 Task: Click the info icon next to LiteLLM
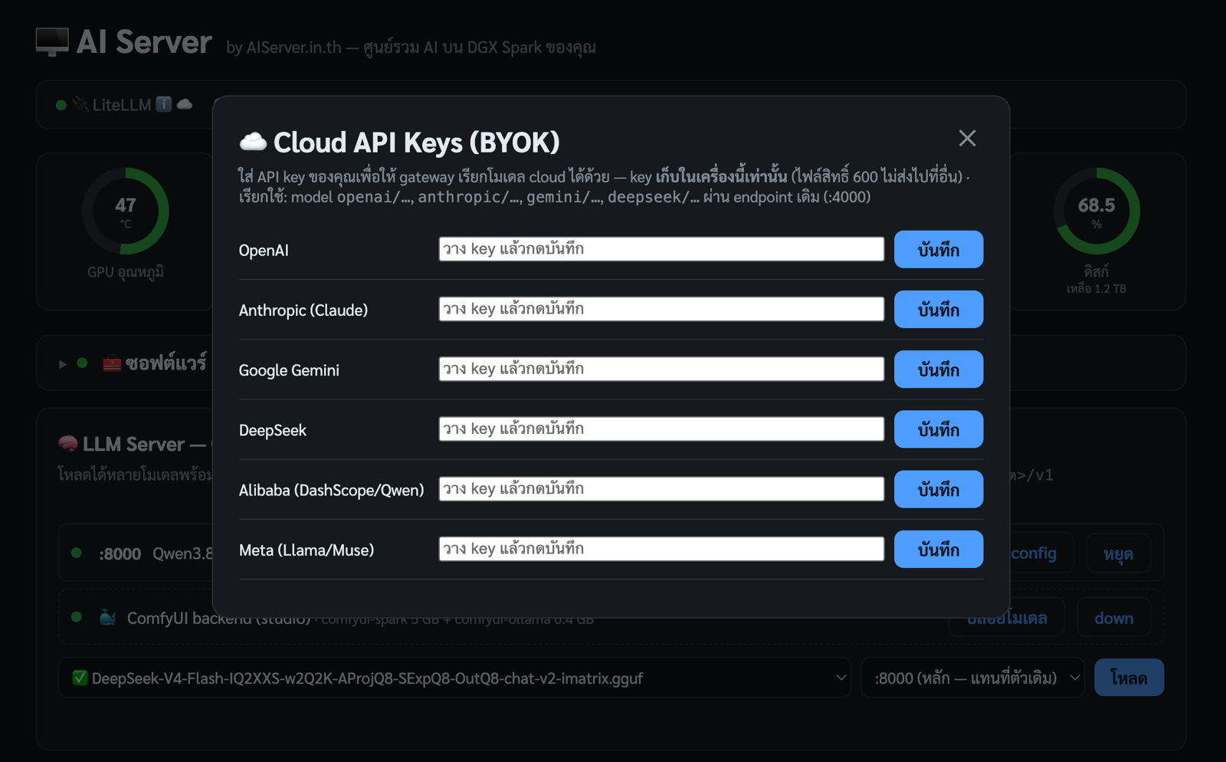coord(164,104)
